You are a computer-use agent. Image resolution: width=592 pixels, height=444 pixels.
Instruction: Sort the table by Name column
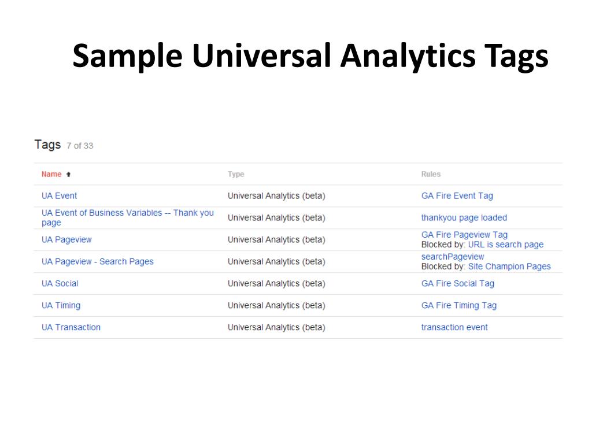point(51,174)
